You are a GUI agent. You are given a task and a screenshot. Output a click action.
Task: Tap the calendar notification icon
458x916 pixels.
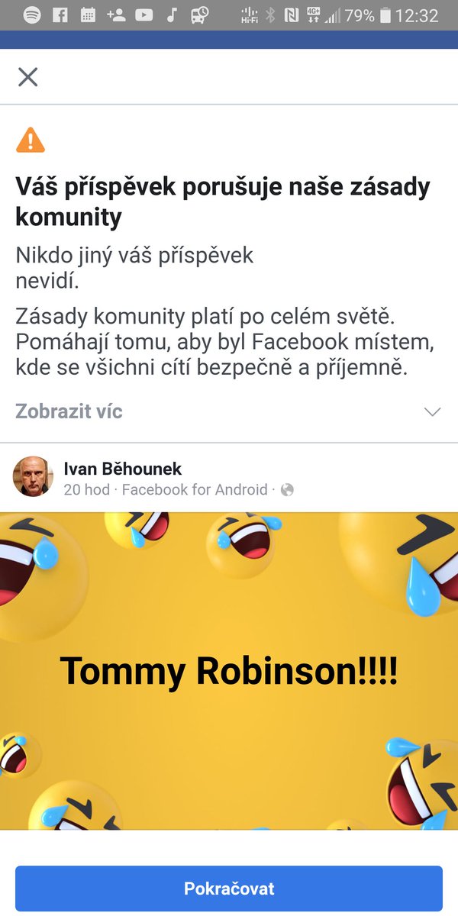pos(88,15)
